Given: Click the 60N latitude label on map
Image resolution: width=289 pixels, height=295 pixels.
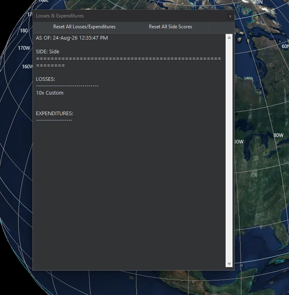Looking at the screenshot, I should pos(285,46).
